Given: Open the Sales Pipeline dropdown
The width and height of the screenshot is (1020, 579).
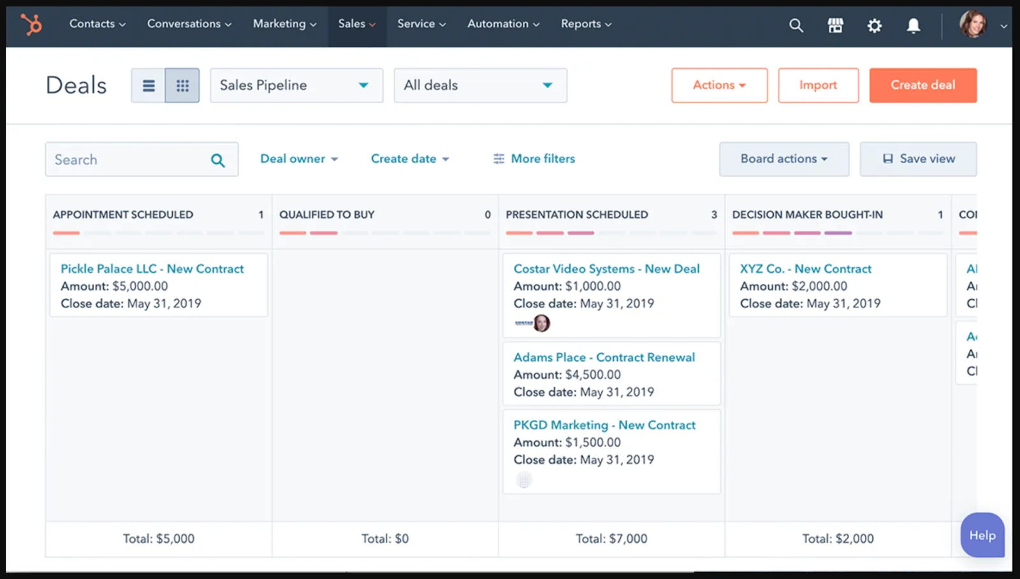Looking at the screenshot, I should point(296,85).
